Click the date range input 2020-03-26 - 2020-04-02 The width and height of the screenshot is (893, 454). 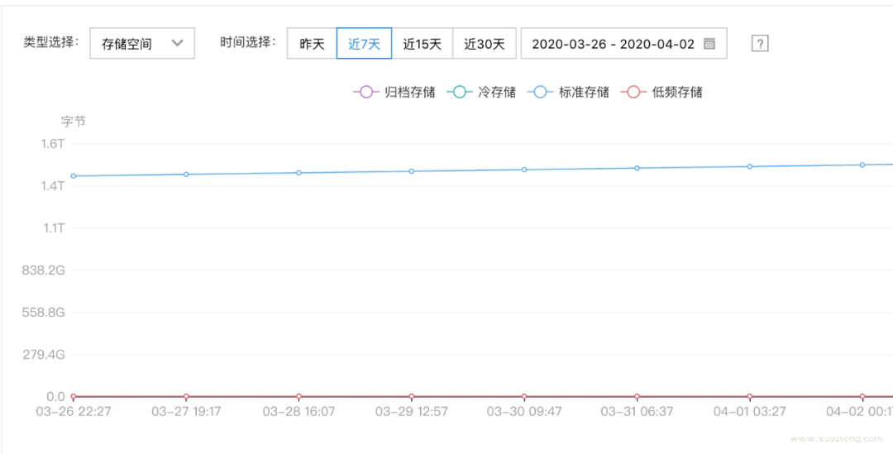click(x=613, y=44)
